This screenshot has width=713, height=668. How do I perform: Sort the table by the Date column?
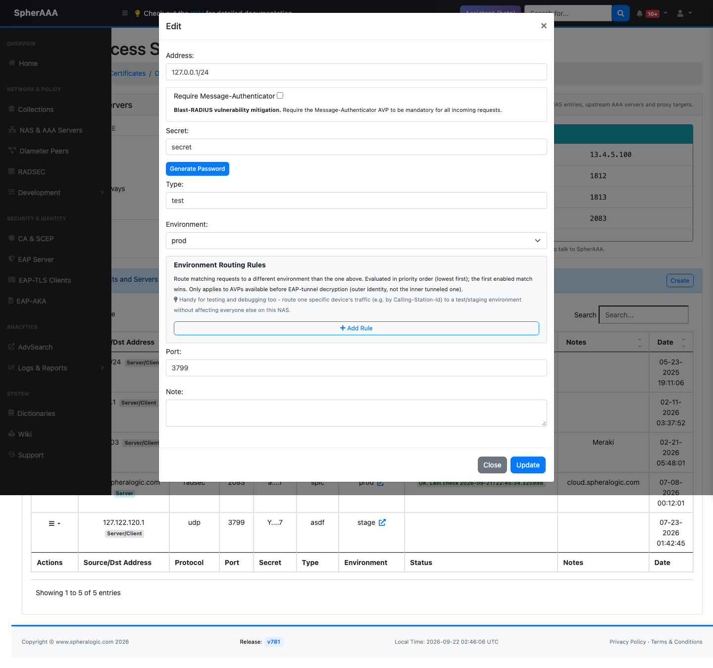point(671,342)
